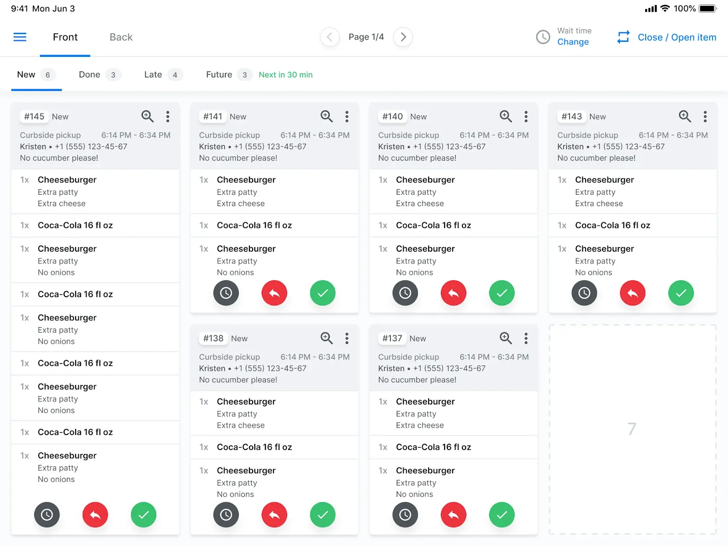Click the wait time clock icon
This screenshot has height=546, width=728.
[x=543, y=37]
